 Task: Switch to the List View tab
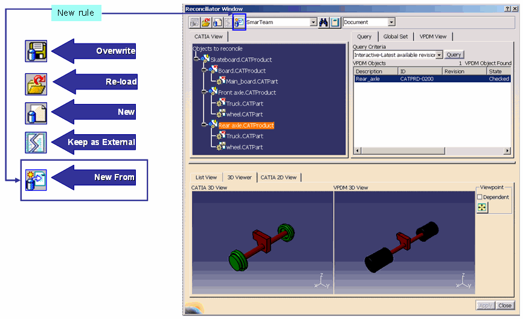click(206, 178)
